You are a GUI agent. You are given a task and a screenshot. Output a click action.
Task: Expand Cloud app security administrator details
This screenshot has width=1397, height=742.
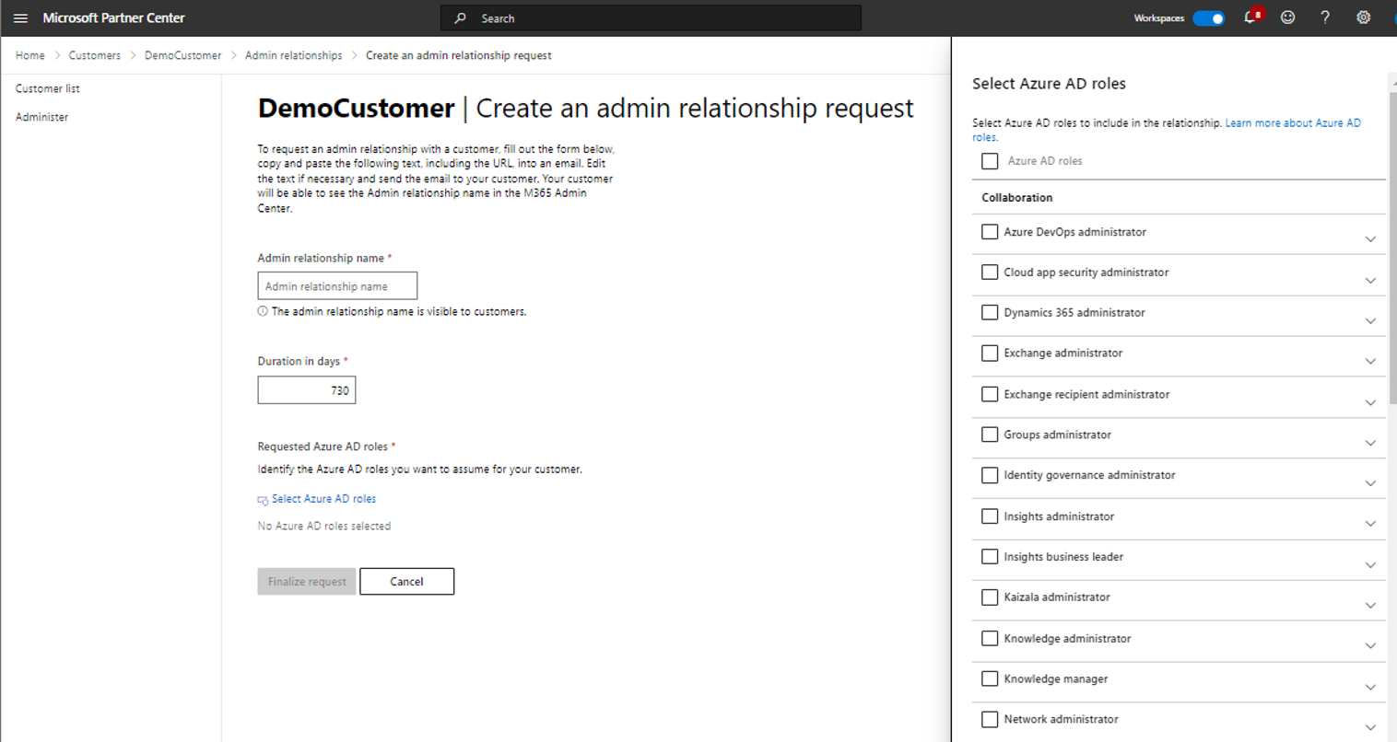click(x=1370, y=281)
